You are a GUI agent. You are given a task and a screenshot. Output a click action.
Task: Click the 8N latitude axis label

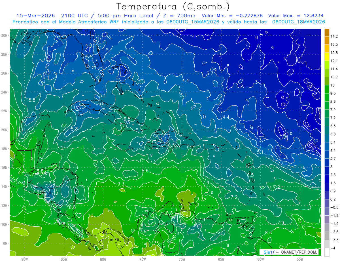[x=5, y=243]
